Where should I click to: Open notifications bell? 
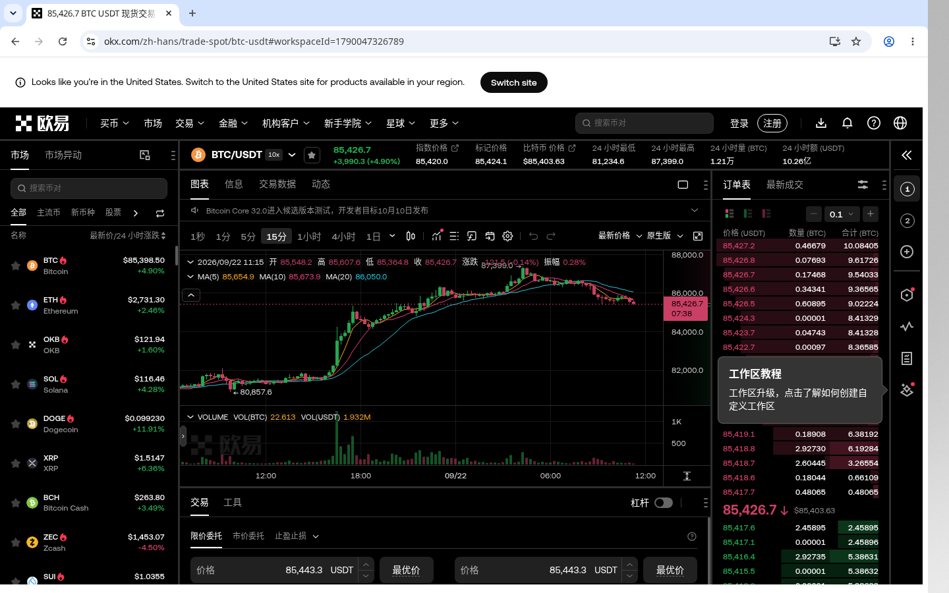(848, 123)
